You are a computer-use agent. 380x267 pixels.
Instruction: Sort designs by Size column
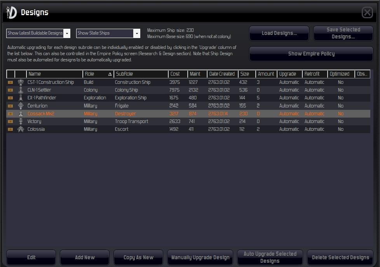coord(247,74)
